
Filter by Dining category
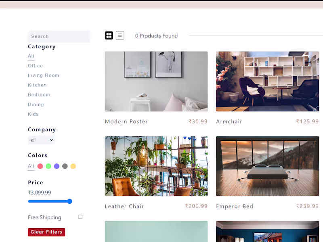point(36,104)
